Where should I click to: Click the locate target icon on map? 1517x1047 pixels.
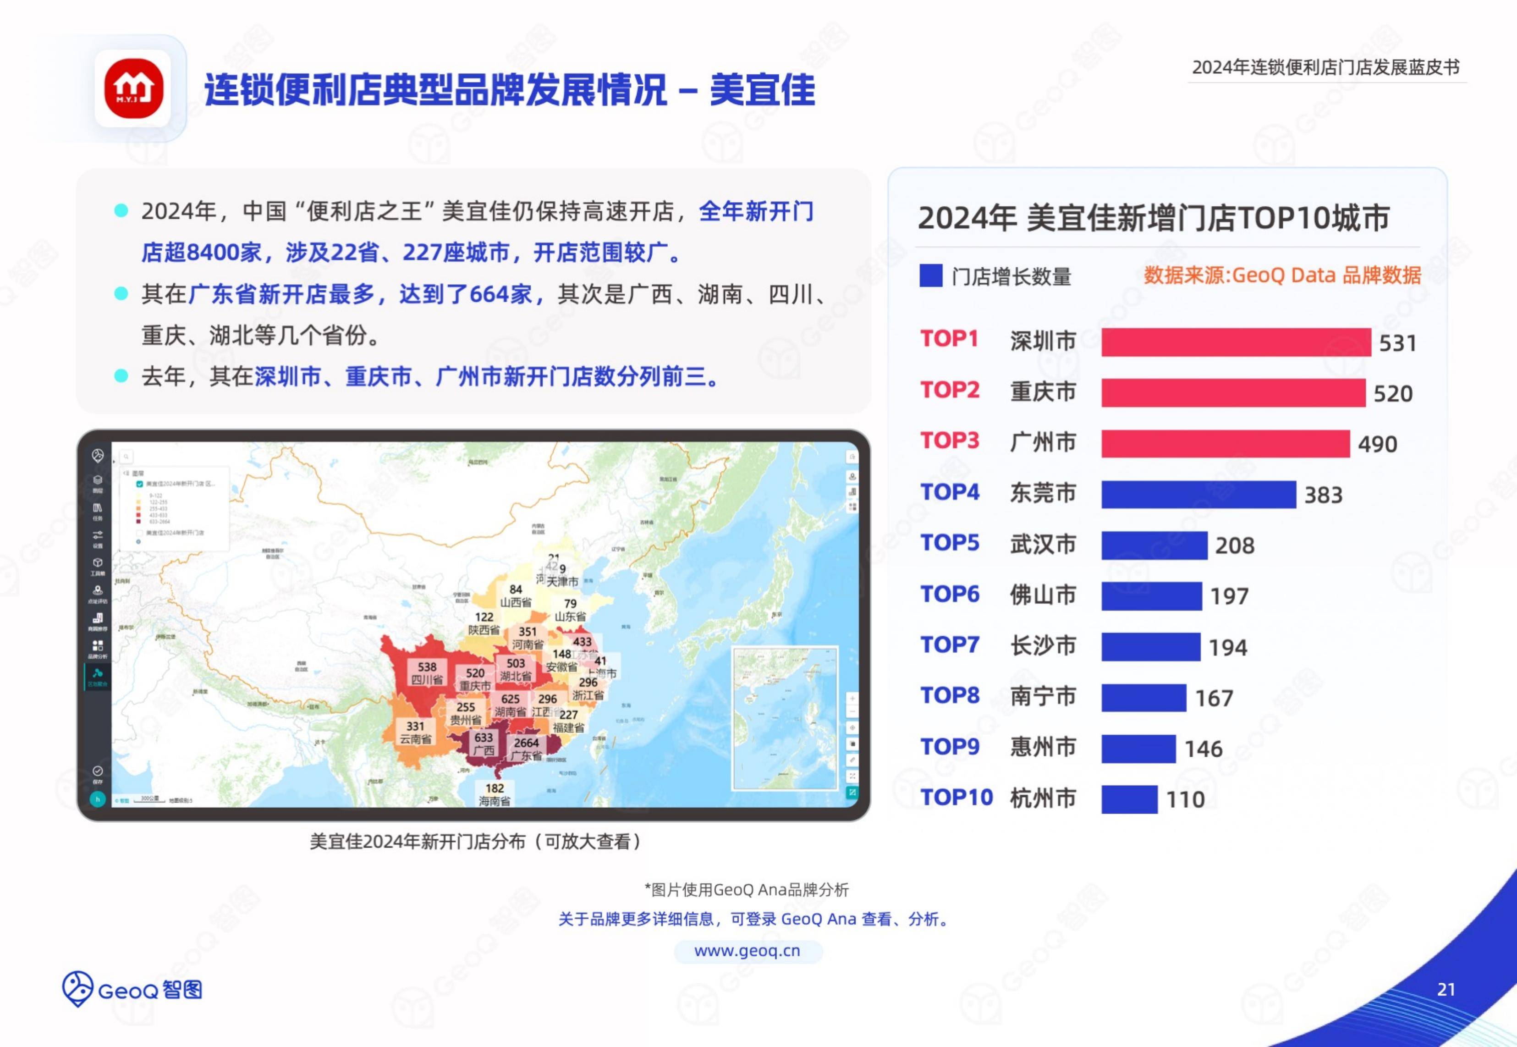[x=852, y=727]
